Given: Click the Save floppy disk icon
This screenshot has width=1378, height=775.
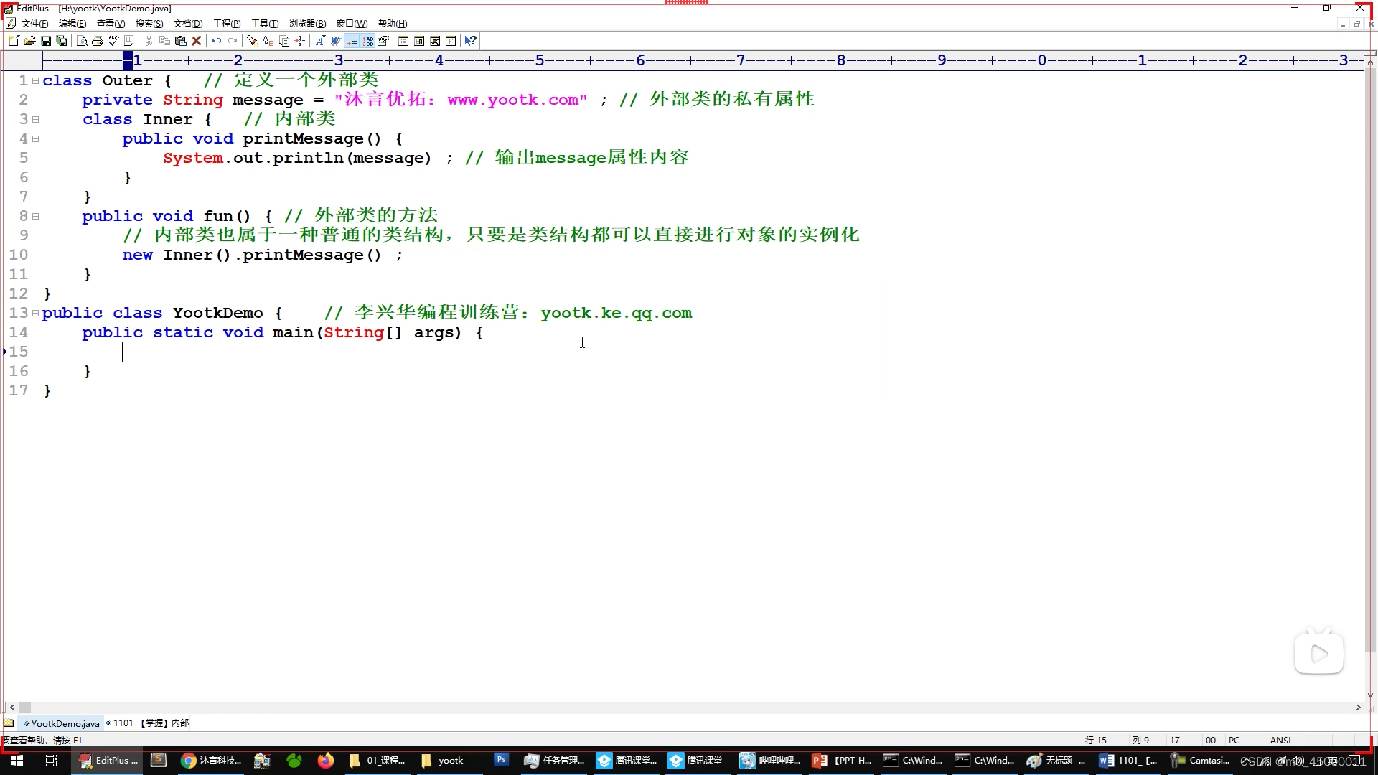Looking at the screenshot, I should click(x=45, y=41).
